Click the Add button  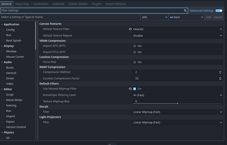(x=208, y=17)
